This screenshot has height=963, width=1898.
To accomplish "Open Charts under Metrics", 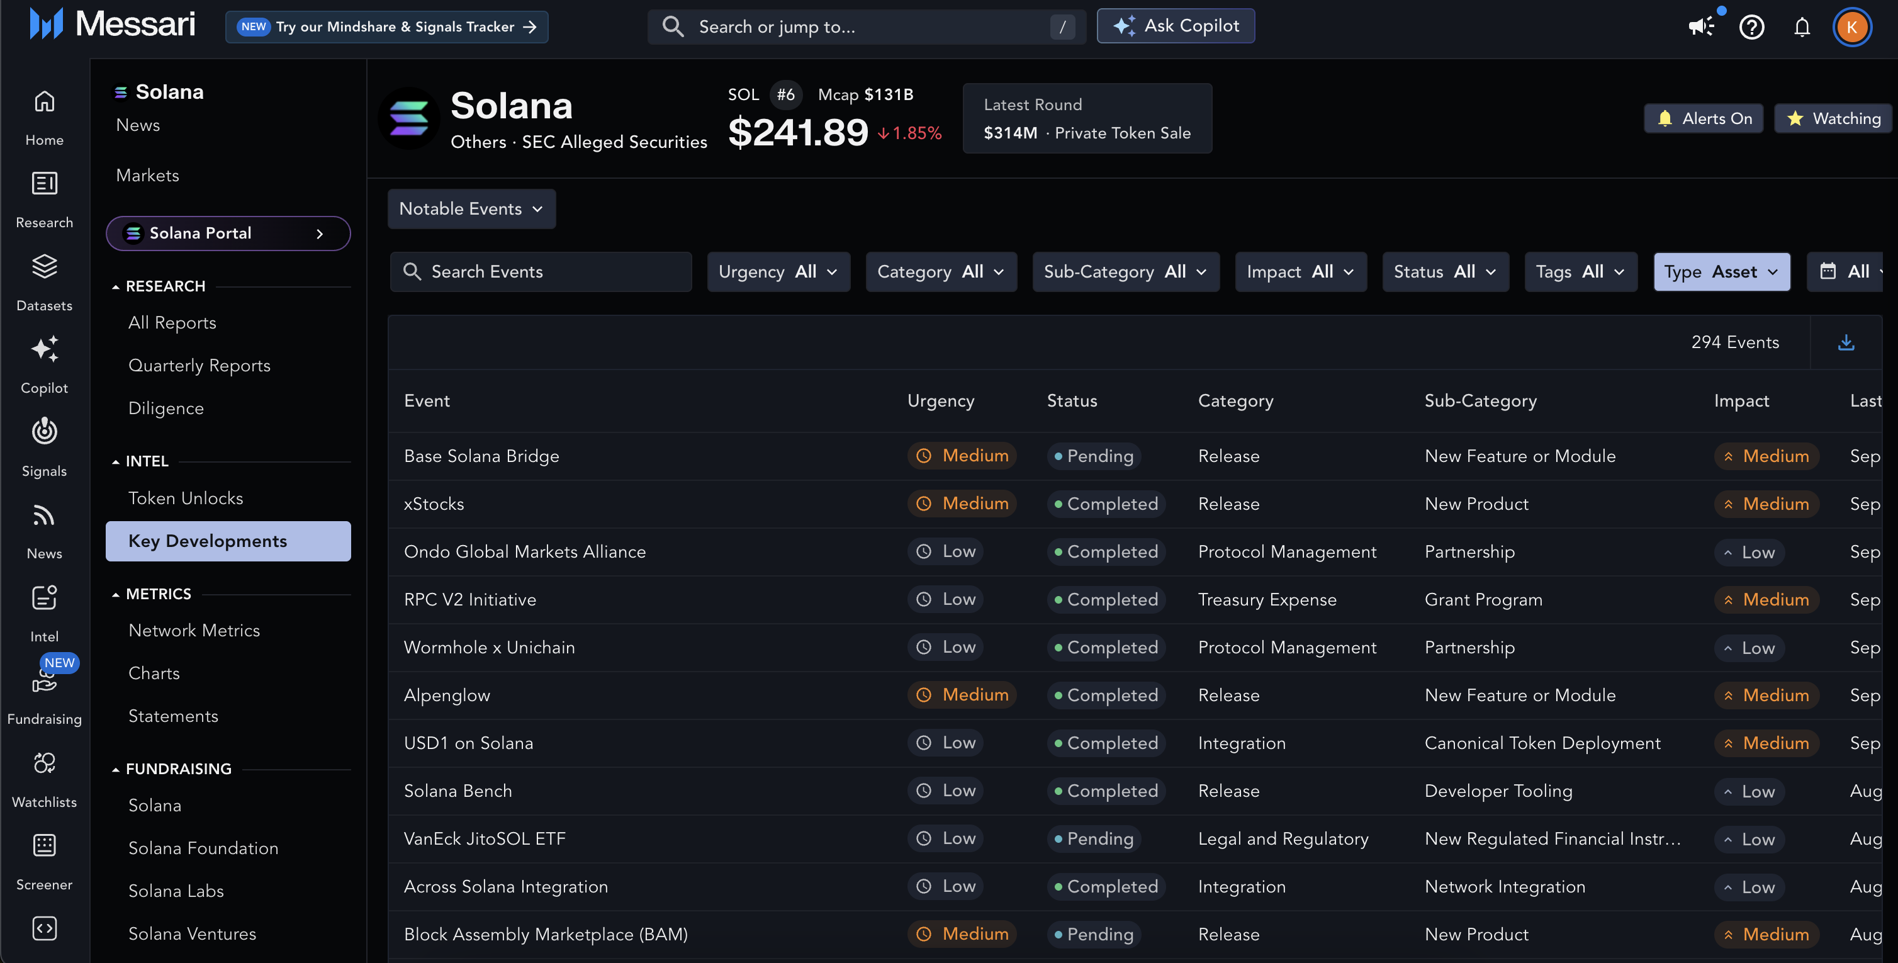I will [154, 673].
